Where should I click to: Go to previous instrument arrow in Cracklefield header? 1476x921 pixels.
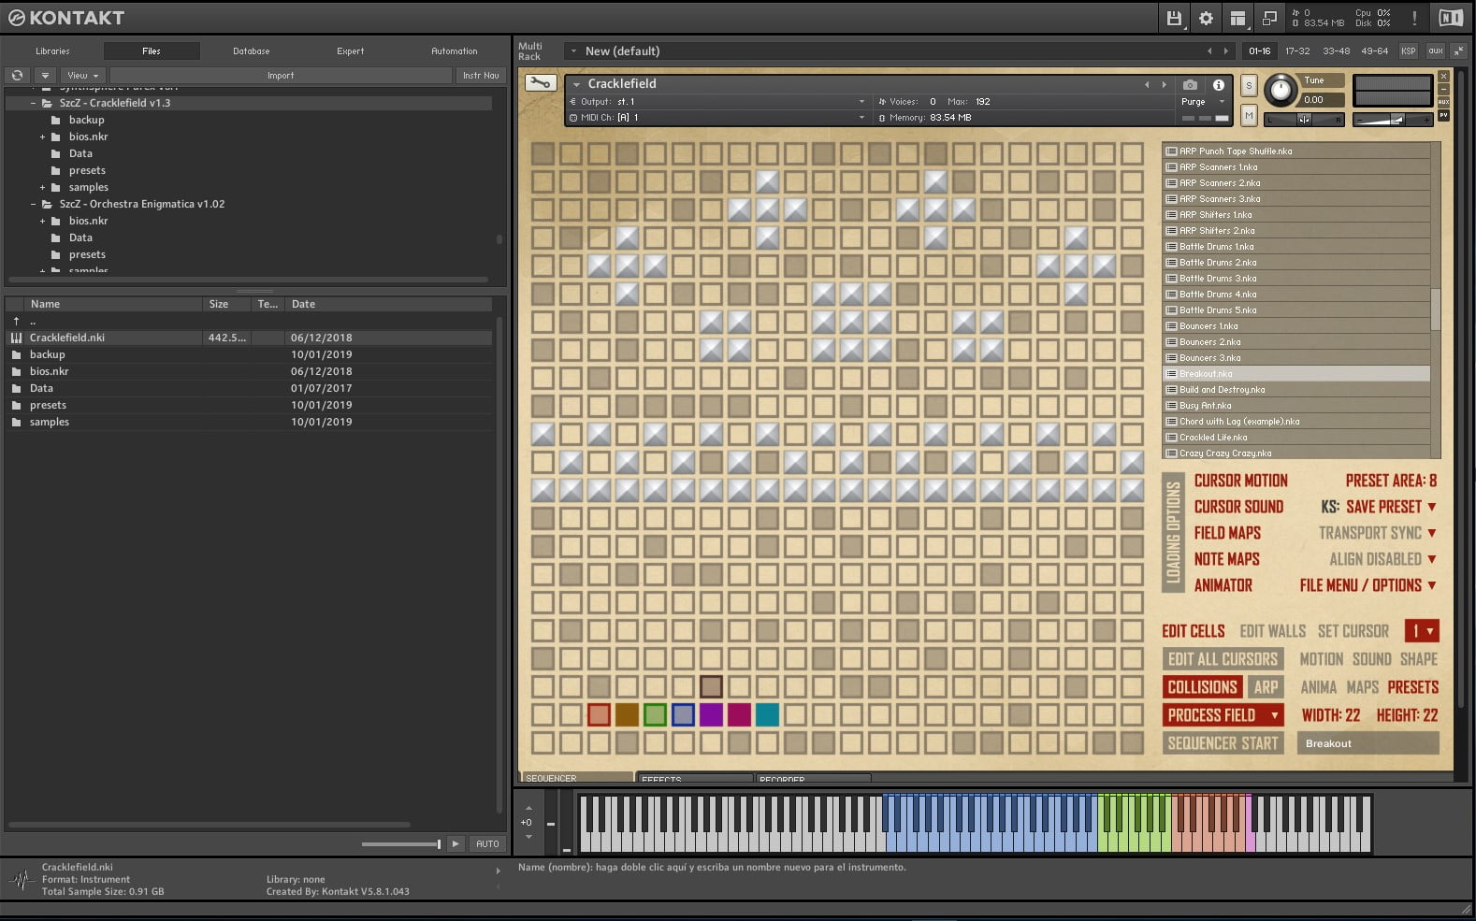[1147, 84]
